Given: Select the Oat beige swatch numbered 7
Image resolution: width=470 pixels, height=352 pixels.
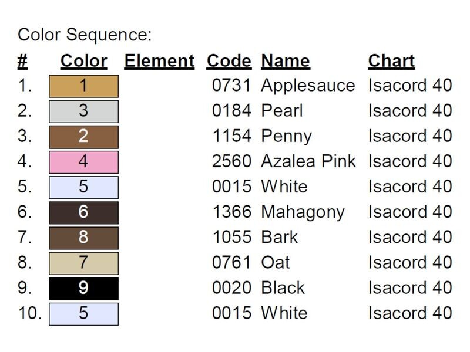Looking at the screenshot, I should (83, 263).
